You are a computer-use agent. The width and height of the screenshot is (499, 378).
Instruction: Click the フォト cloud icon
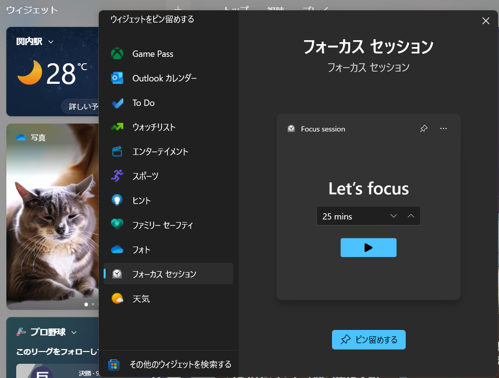point(117,249)
